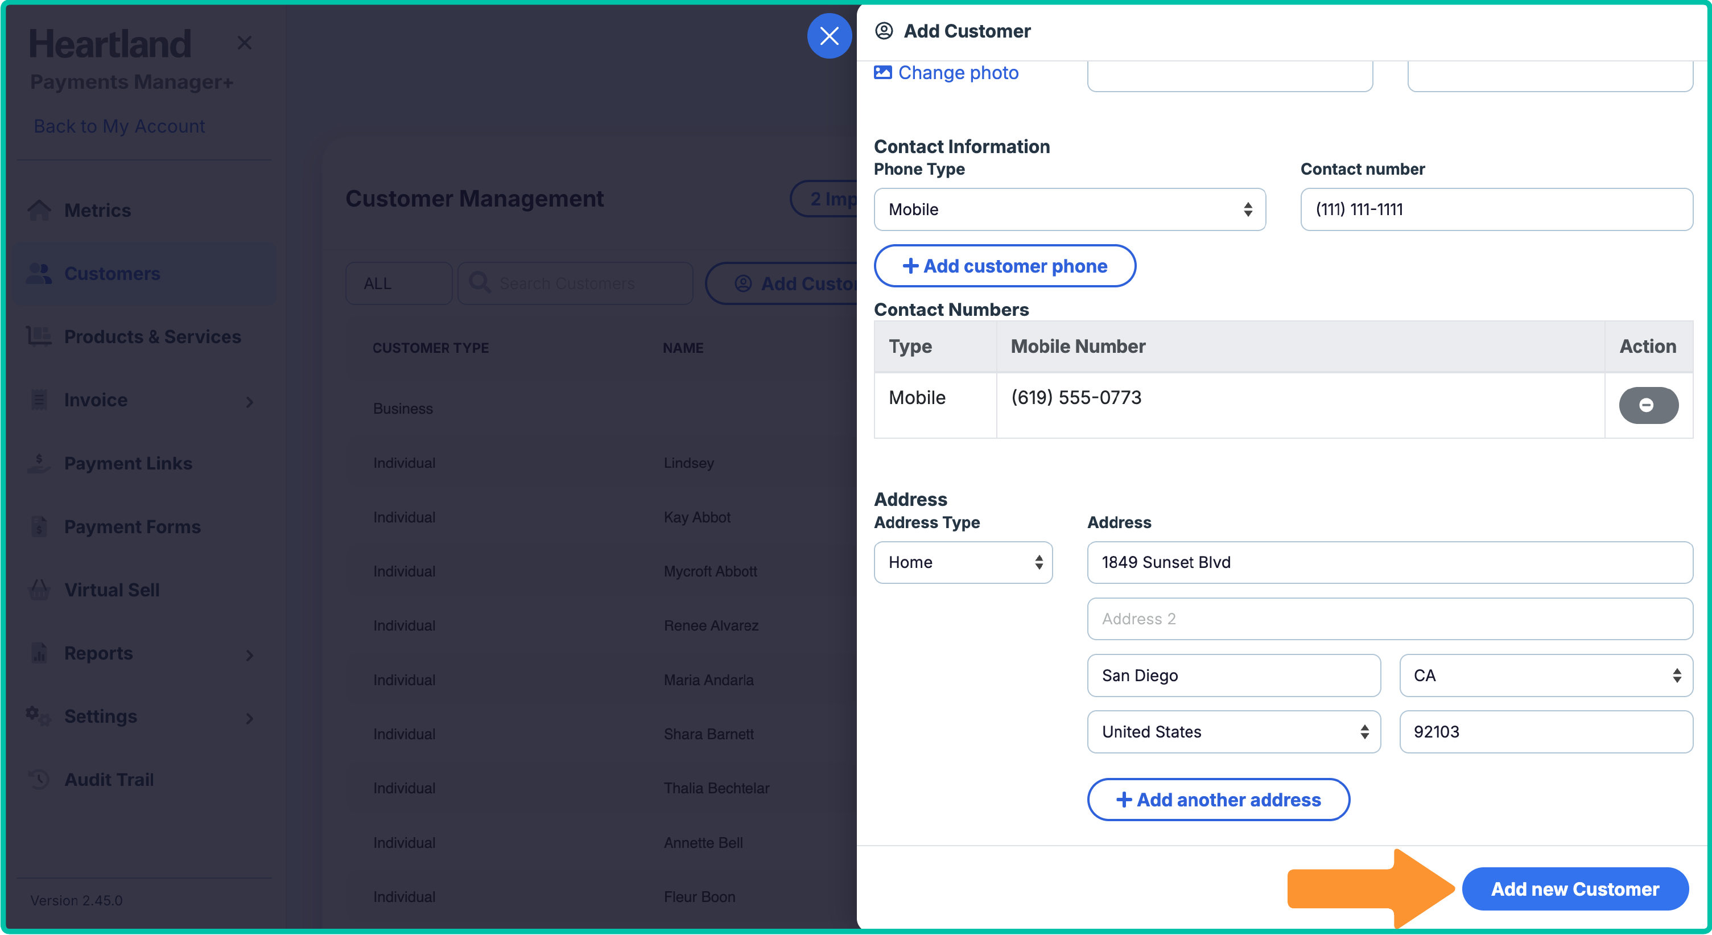1712x935 pixels.
Task: Open the Phone Type dropdown showing Mobile
Action: click(x=1069, y=209)
